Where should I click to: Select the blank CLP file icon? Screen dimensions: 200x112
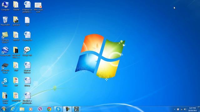pos(27,21)
